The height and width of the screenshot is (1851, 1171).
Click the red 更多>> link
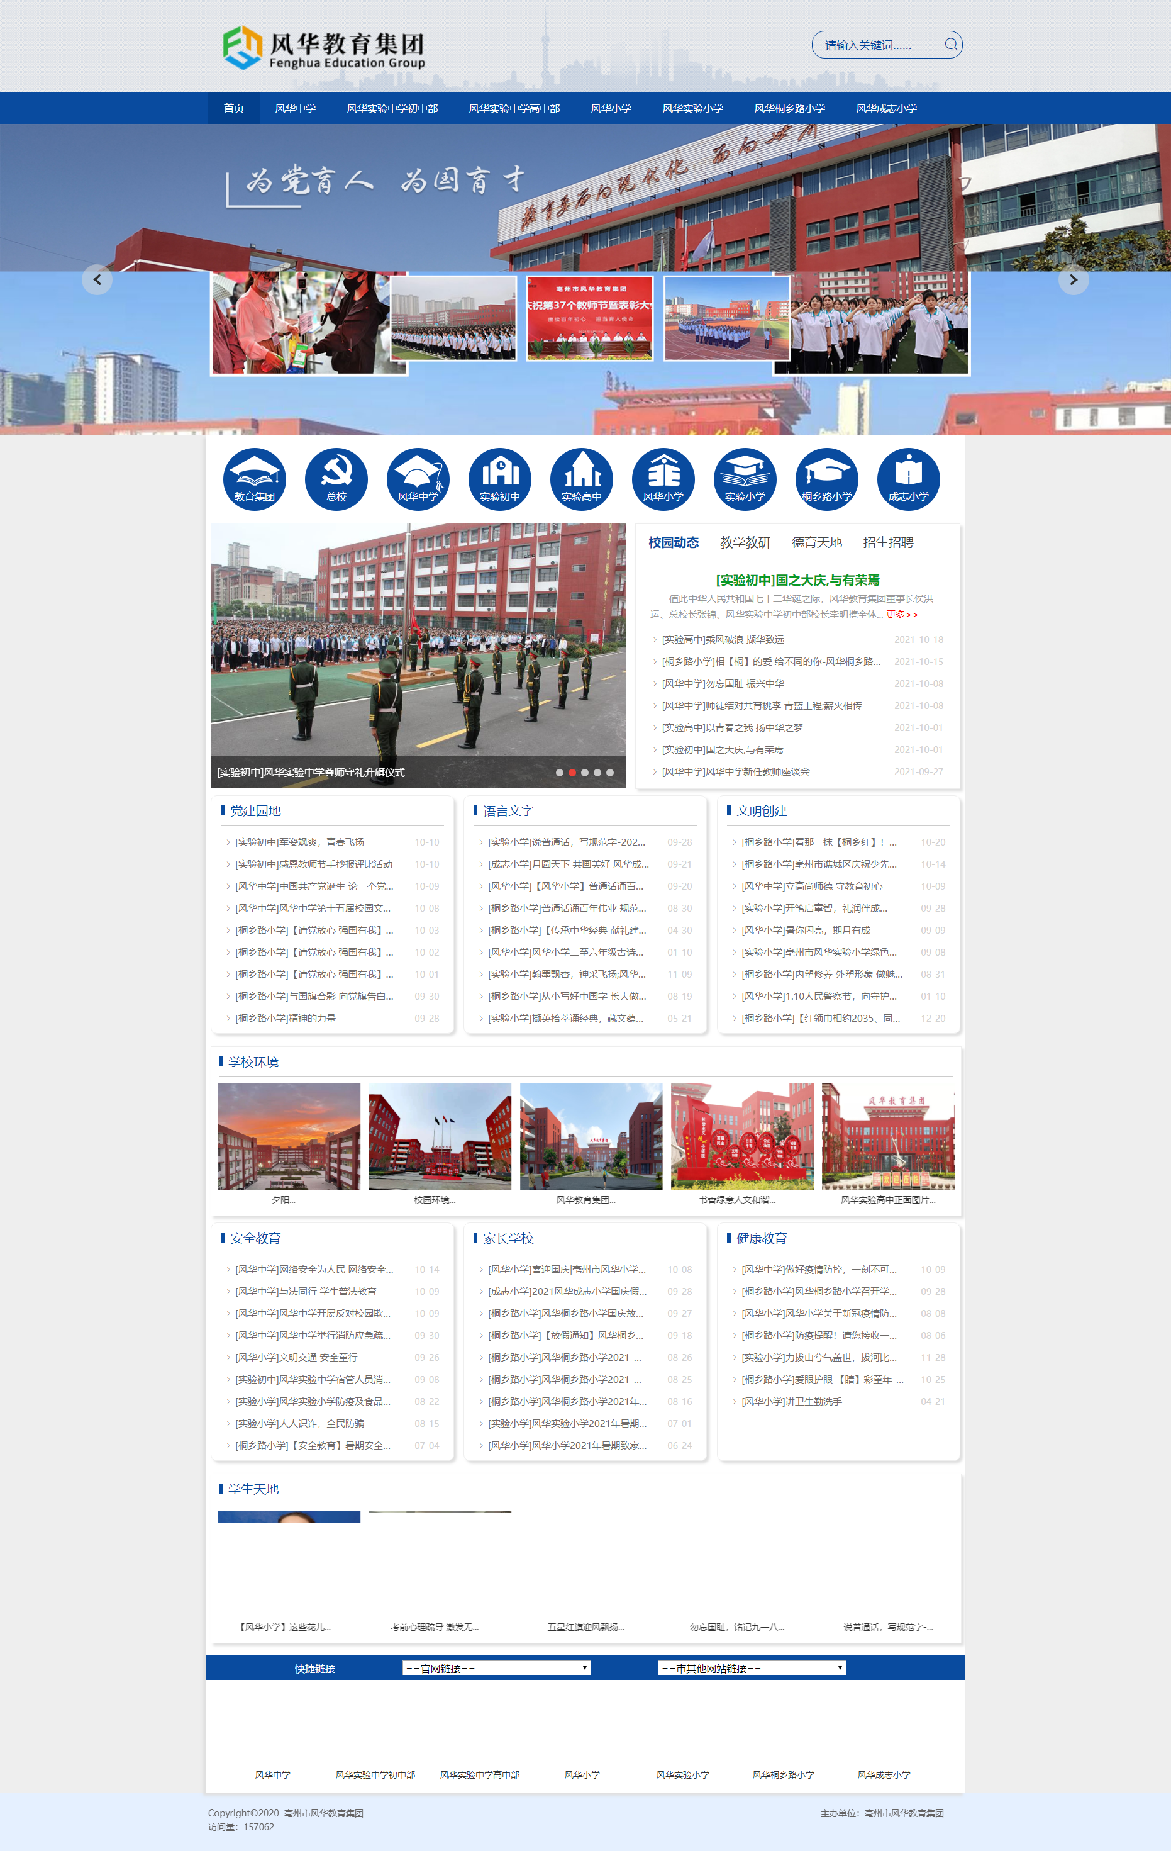(x=901, y=615)
